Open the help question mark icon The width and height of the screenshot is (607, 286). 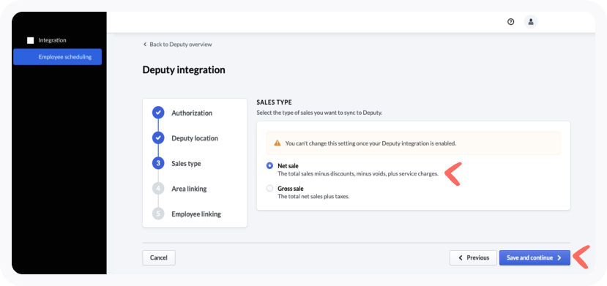point(510,22)
